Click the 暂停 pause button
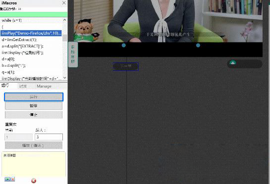This screenshot has width=270, height=184. tap(34, 106)
